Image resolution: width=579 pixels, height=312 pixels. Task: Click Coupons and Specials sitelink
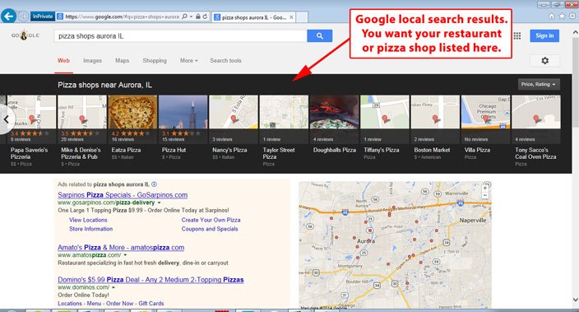pyautogui.click(x=210, y=229)
